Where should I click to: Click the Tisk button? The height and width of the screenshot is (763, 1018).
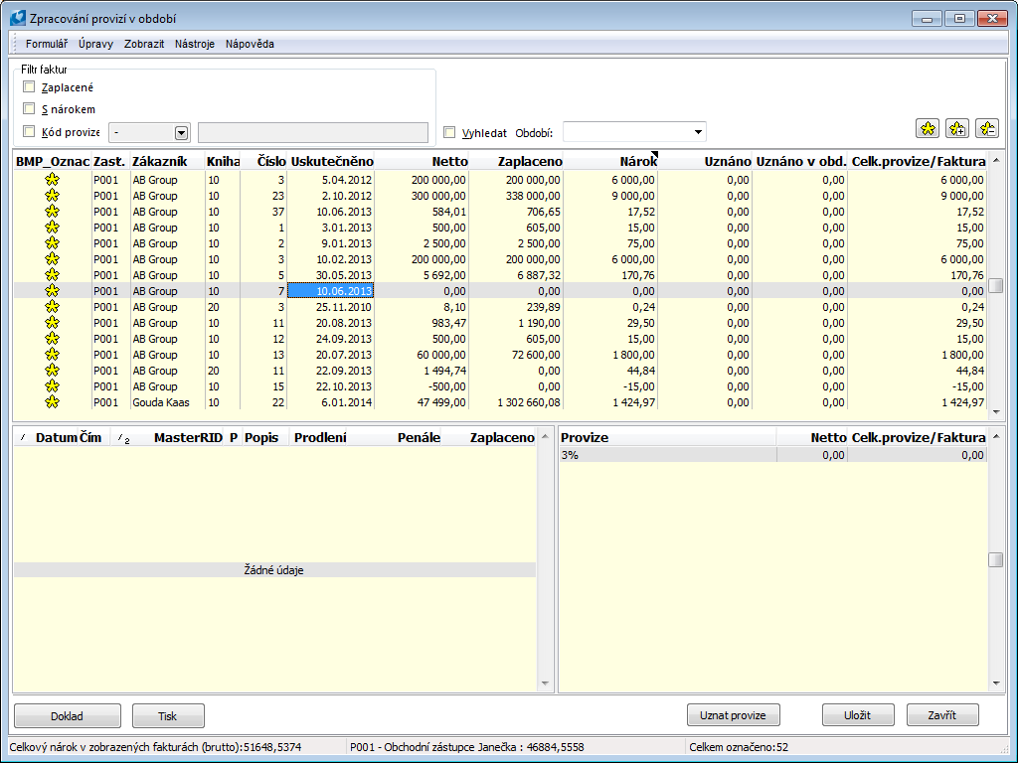pos(168,715)
